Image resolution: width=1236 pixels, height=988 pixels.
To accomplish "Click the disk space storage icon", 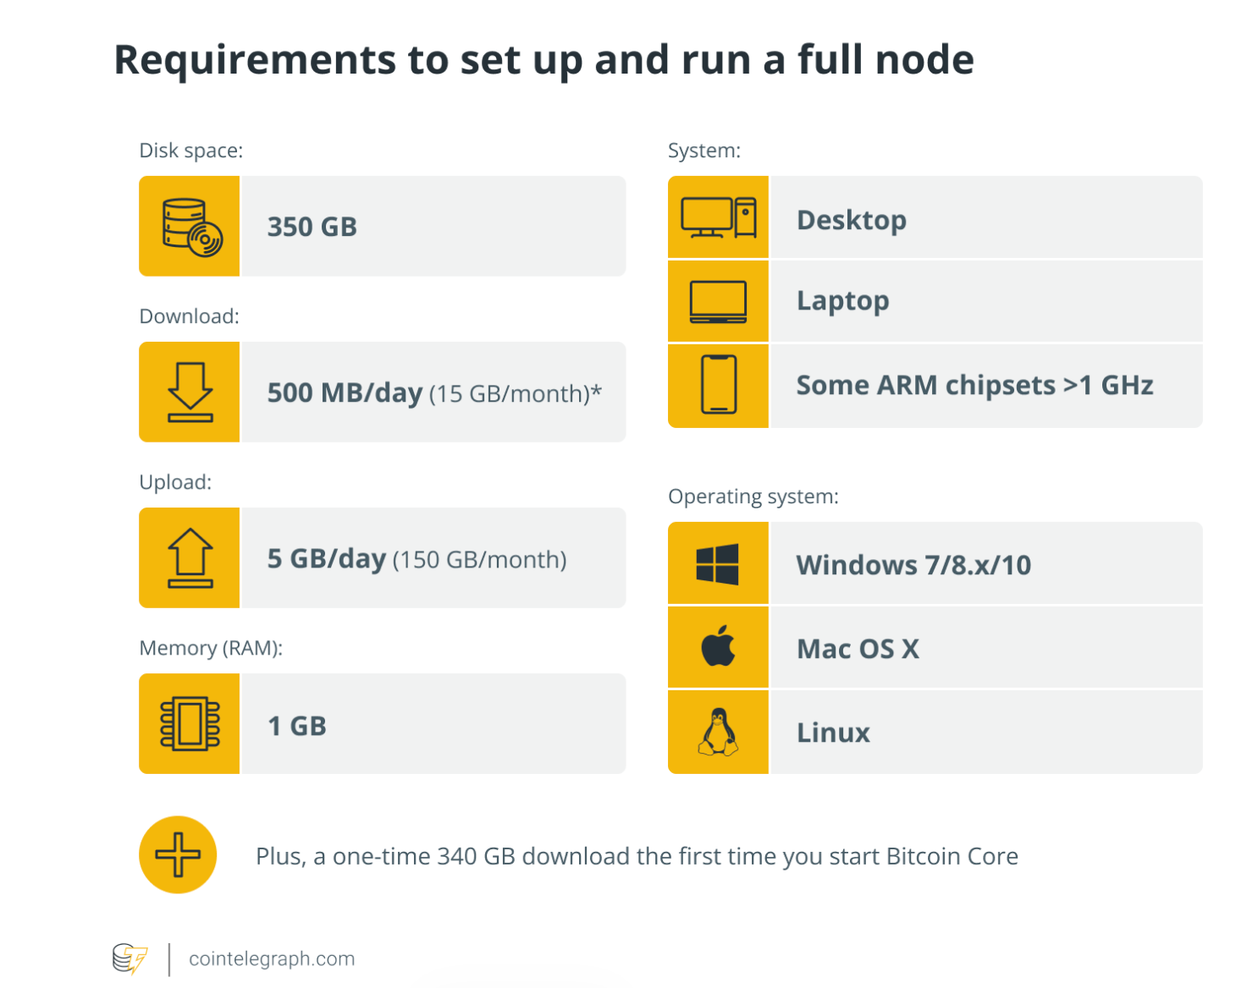I will point(188,225).
